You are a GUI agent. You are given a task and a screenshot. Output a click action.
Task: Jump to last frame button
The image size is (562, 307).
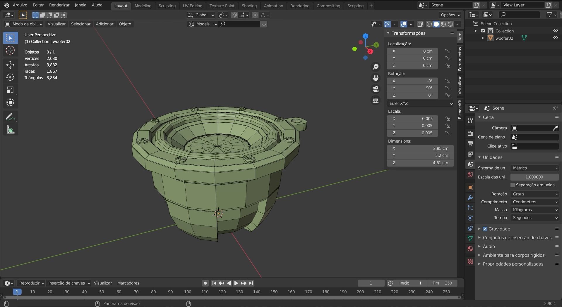(x=251, y=283)
